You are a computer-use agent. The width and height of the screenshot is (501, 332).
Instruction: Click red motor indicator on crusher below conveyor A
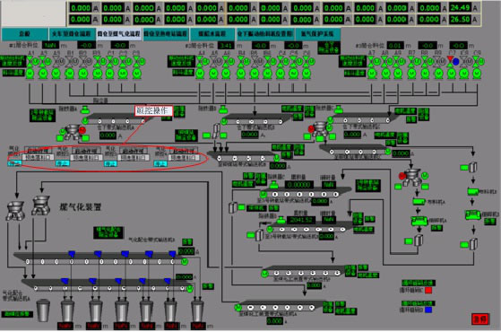pyautogui.click(x=82, y=129)
